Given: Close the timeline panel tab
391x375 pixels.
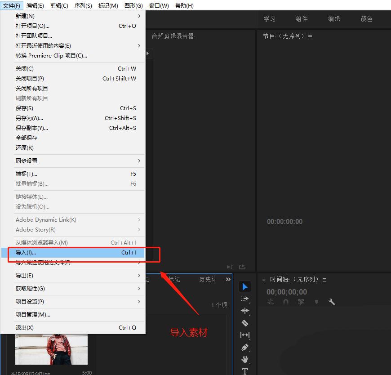Looking at the screenshot, I should [x=263, y=280].
